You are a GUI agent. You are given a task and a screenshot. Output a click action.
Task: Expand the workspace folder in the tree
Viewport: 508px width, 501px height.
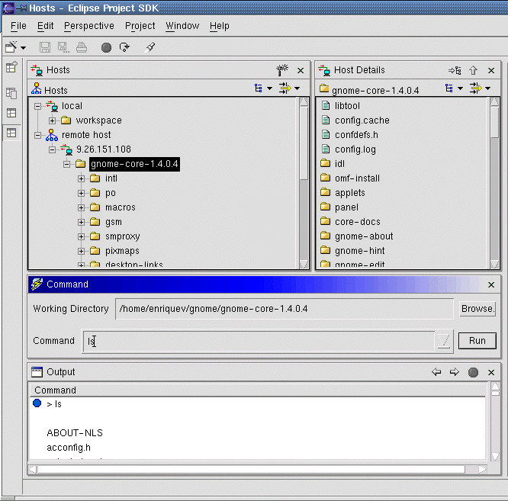(x=53, y=120)
